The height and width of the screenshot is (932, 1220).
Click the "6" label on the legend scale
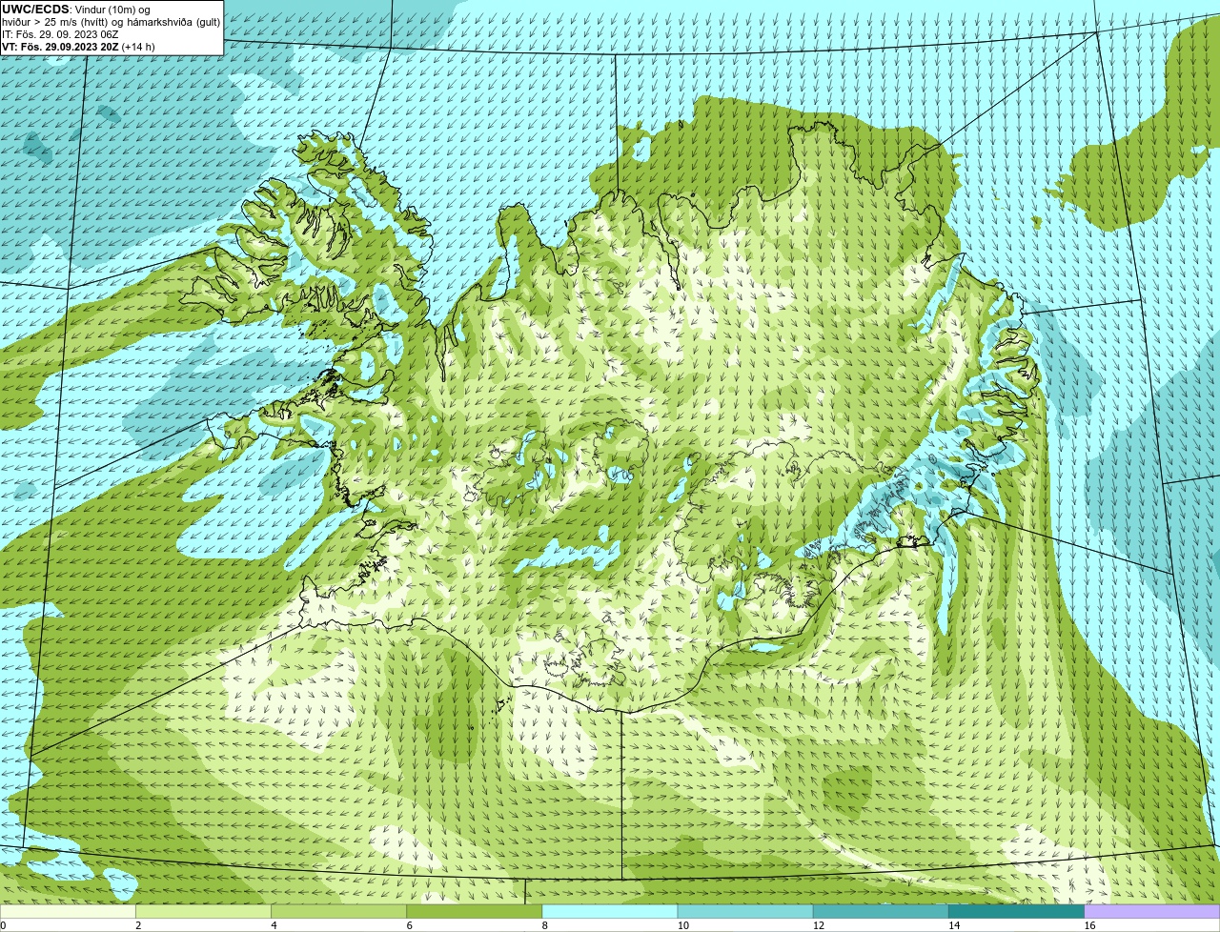[409, 925]
